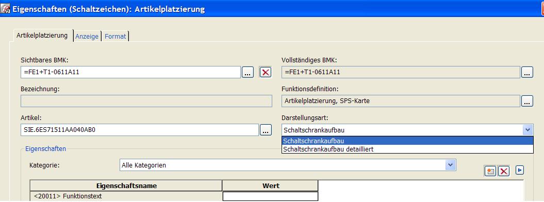Delete property with red X beside table
The image size is (544, 202).
(504, 171)
